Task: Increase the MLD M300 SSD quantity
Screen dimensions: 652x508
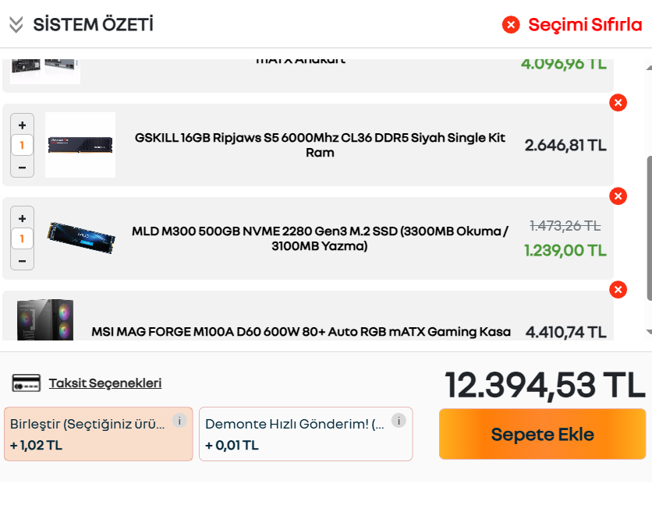Action: coord(22,218)
